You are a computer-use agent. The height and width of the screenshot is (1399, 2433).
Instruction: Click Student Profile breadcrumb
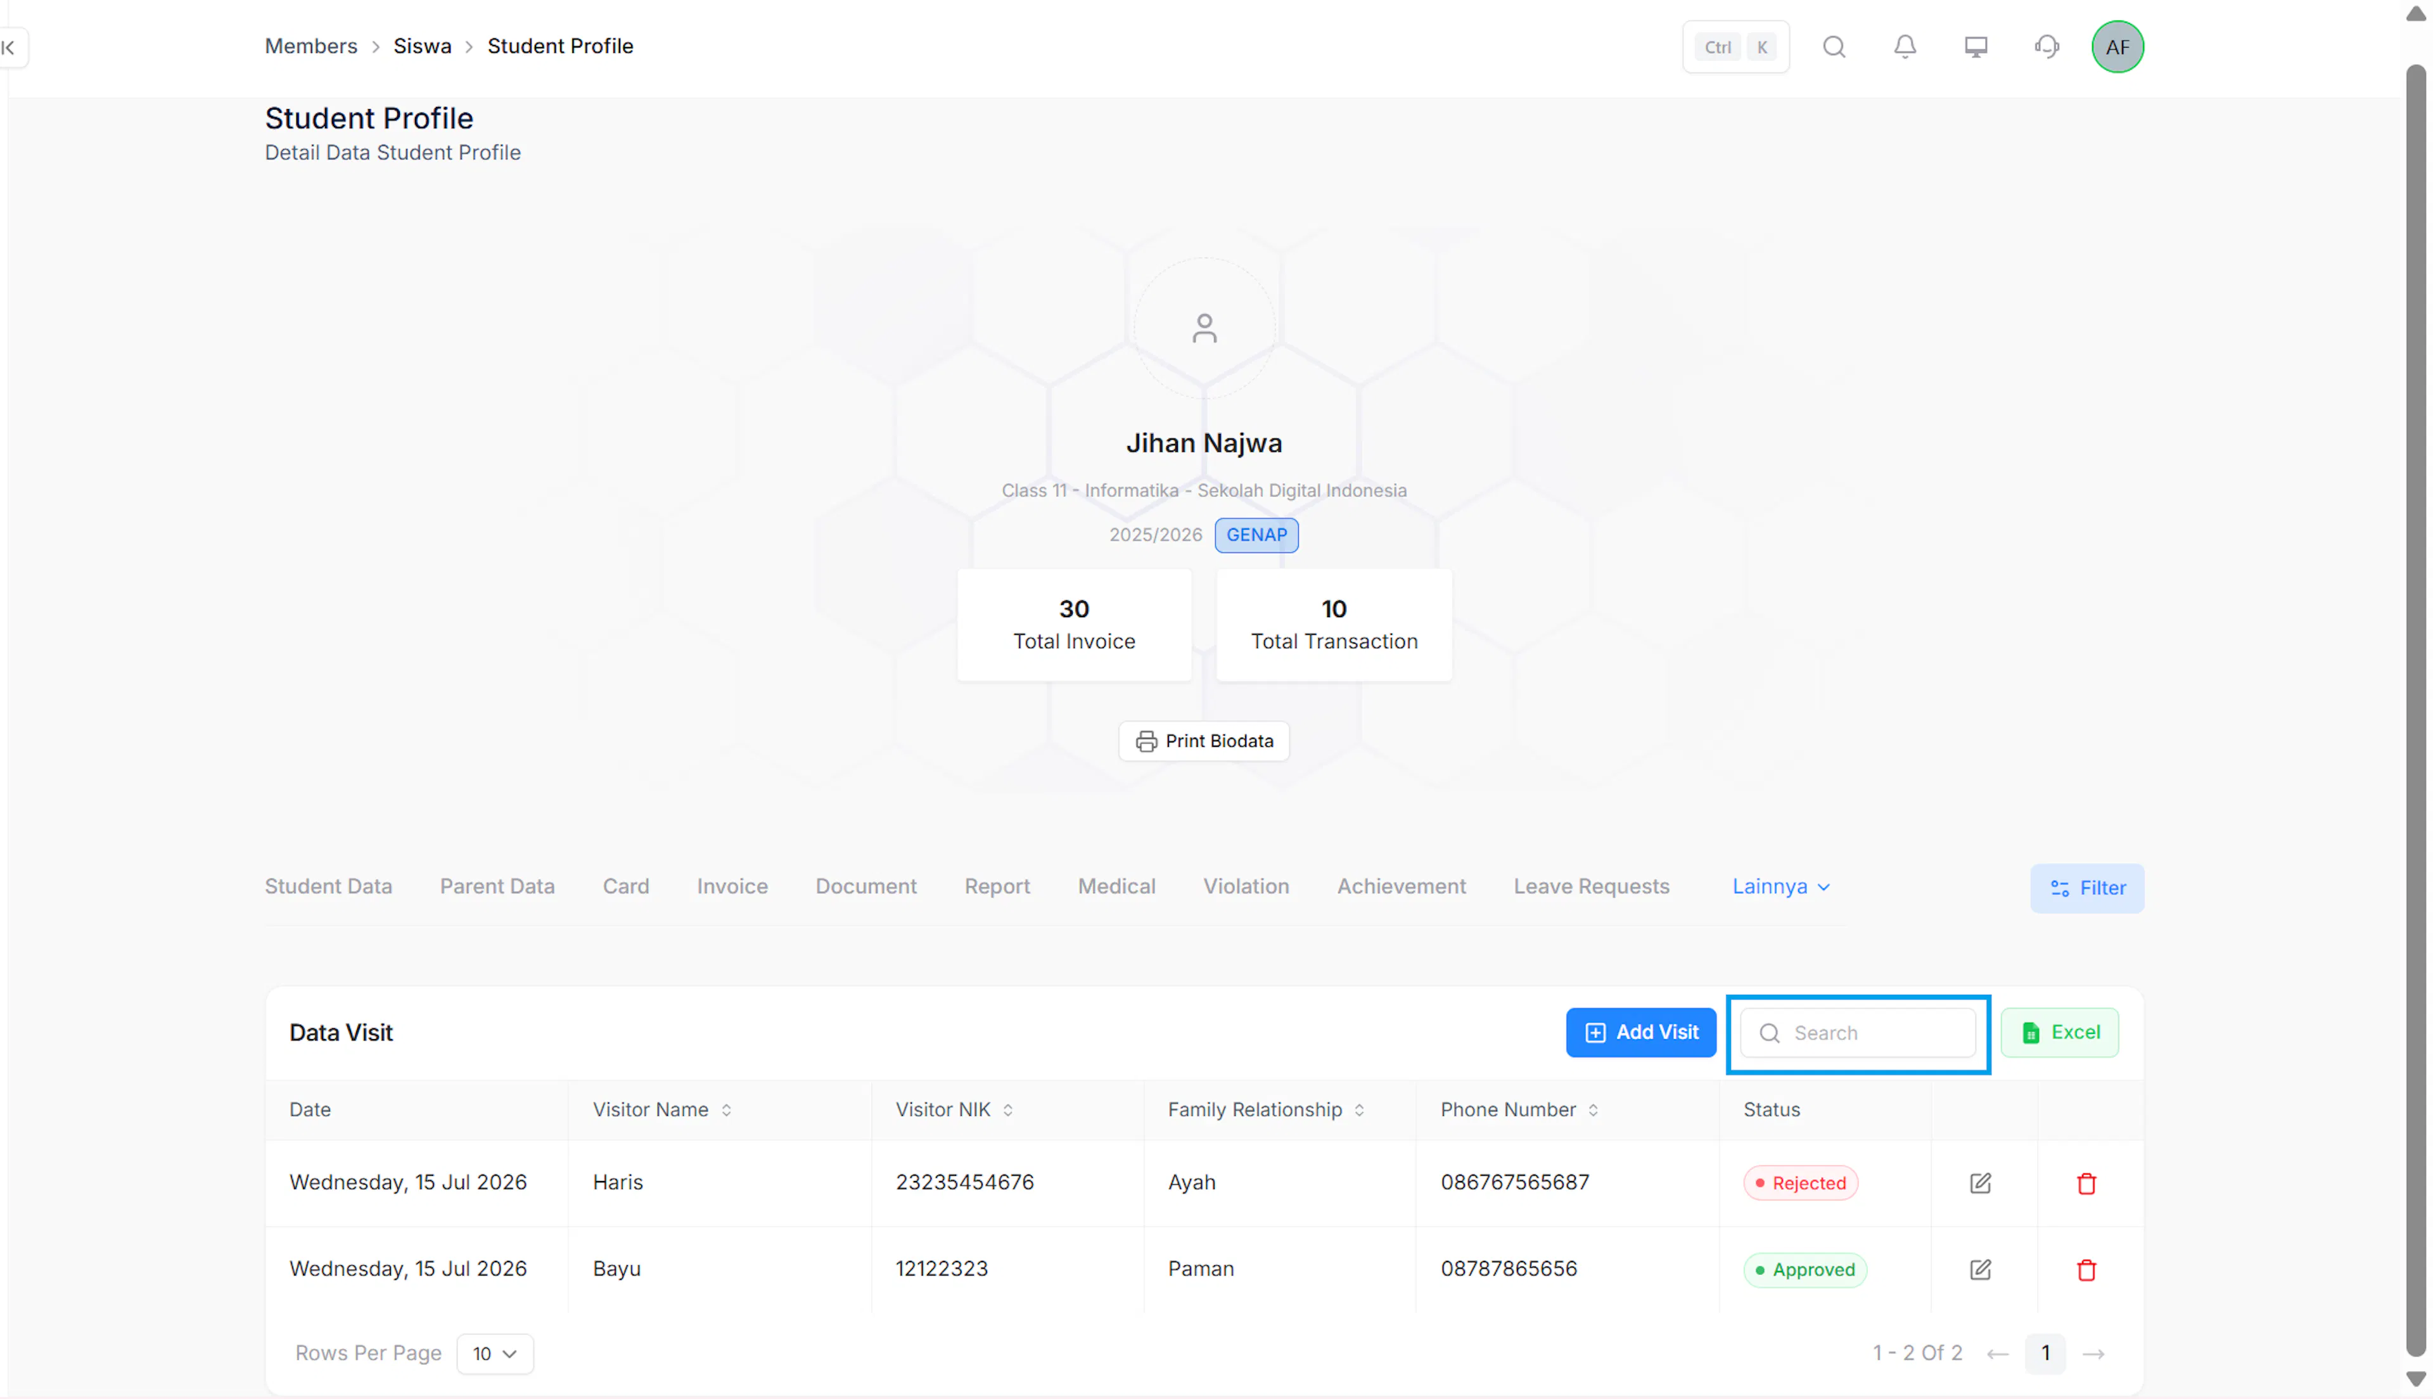click(x=560, y=46)
